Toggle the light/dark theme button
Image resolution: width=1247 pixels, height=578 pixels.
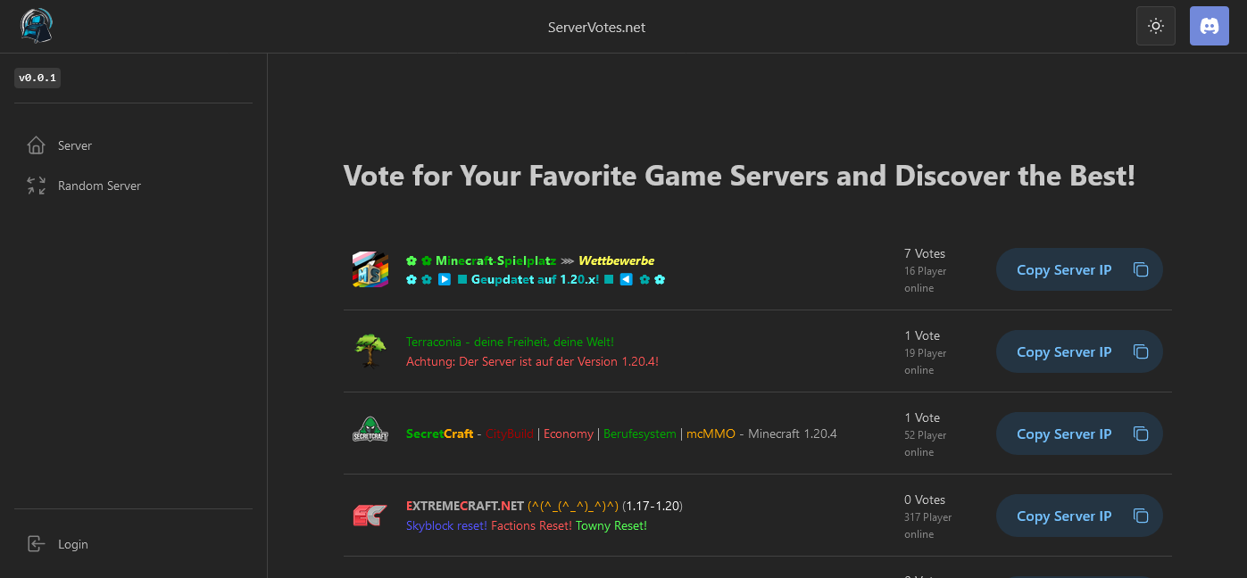tap(1155, 26)
